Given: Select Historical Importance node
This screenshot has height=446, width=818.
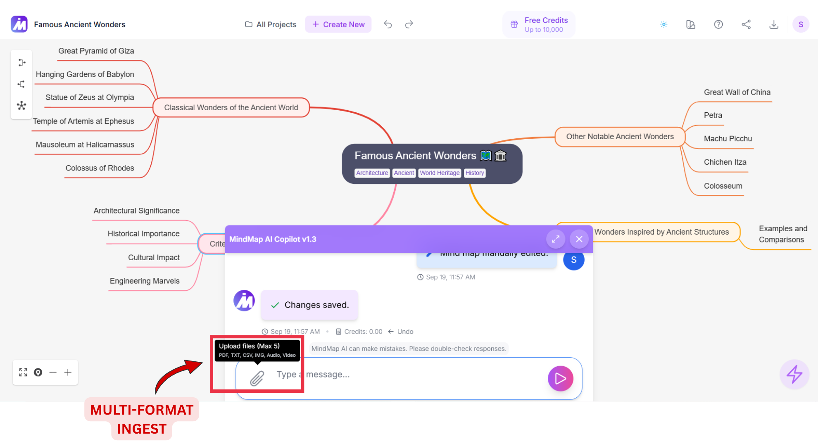Looking at the screenshot, I should (143, 234).
